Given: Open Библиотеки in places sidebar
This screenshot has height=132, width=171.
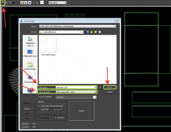Looking at the screenshot, I should click(x=30, y=66).
